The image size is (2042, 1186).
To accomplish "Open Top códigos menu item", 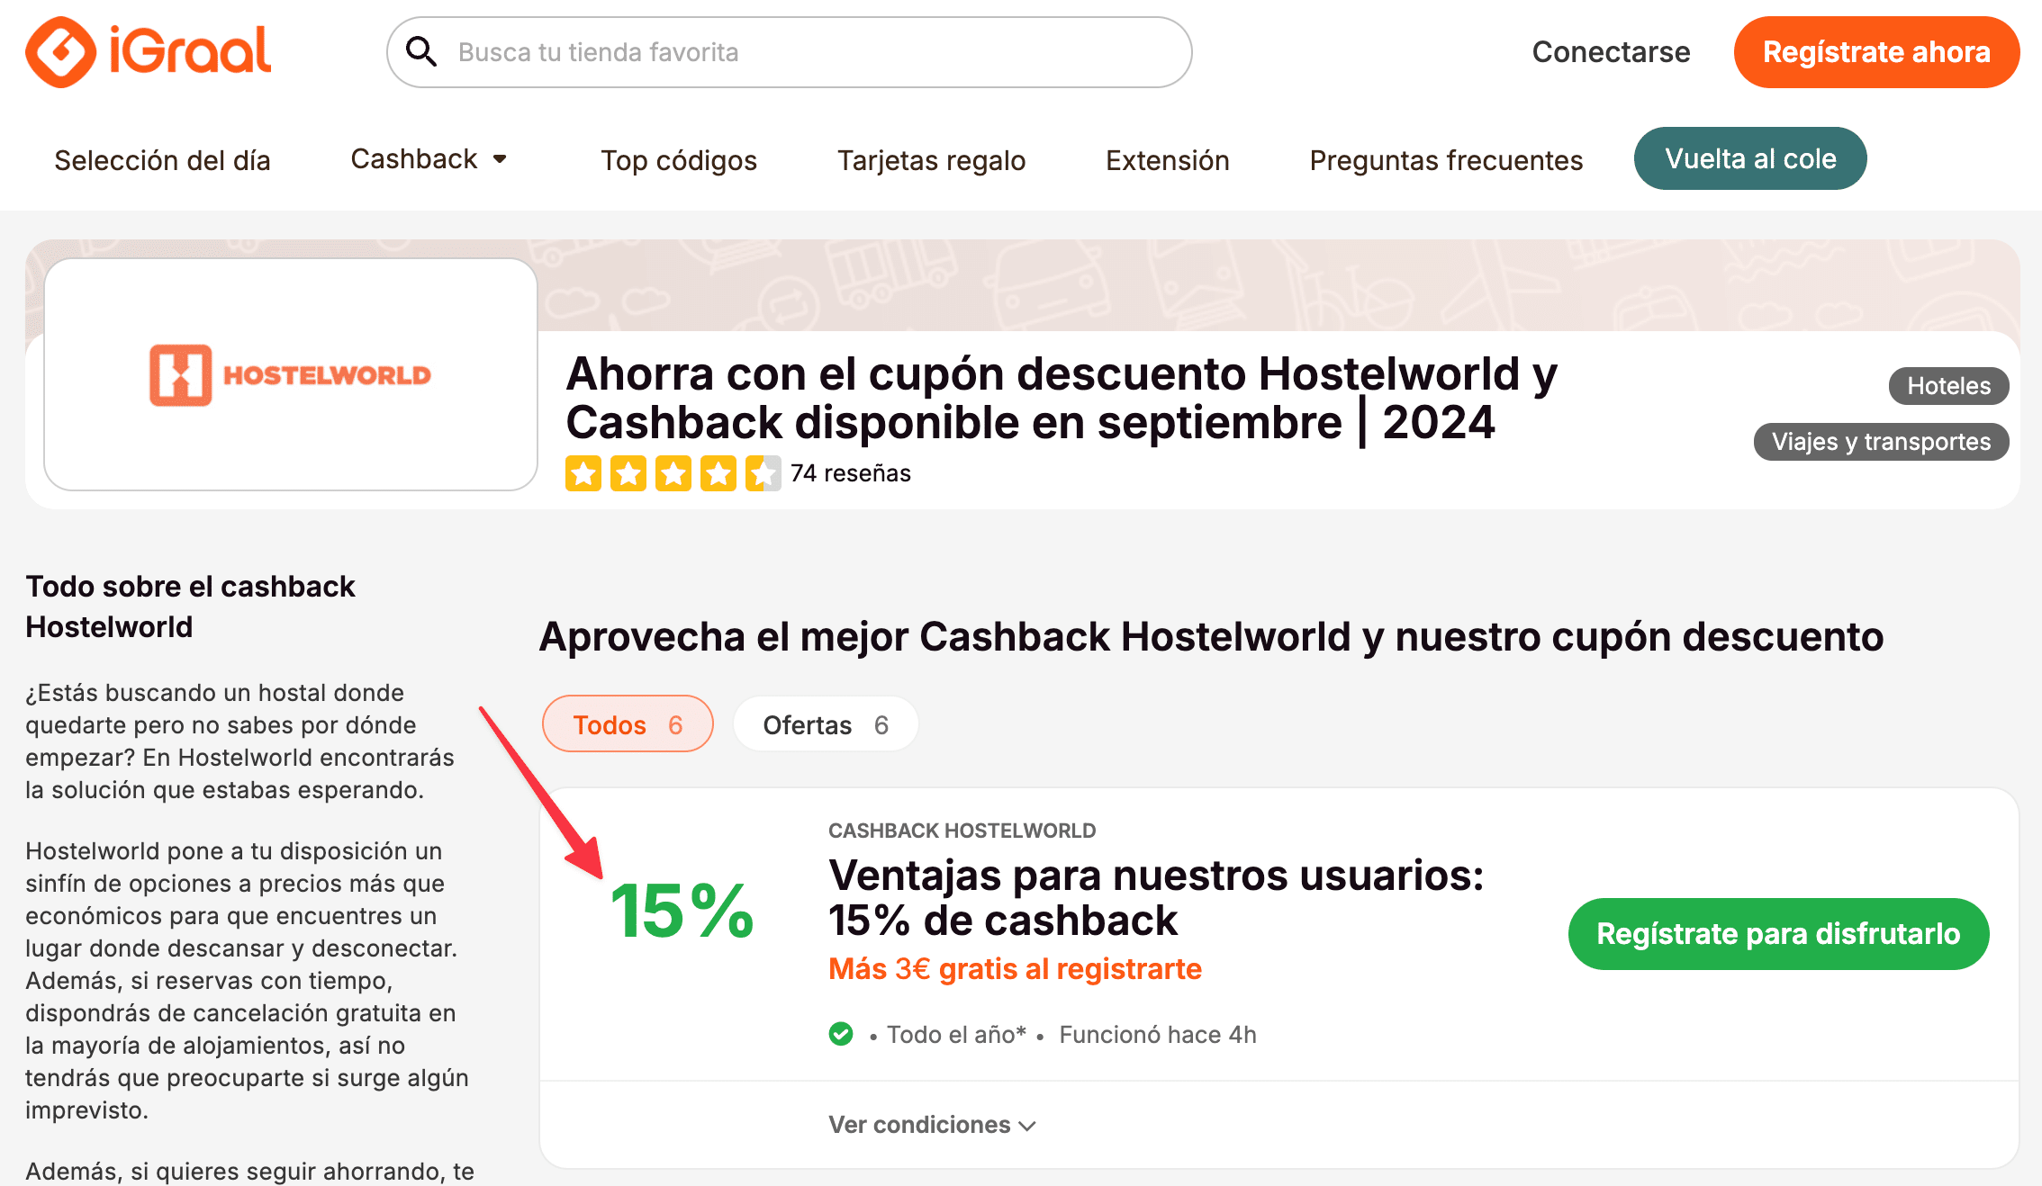I will [679, 160].
